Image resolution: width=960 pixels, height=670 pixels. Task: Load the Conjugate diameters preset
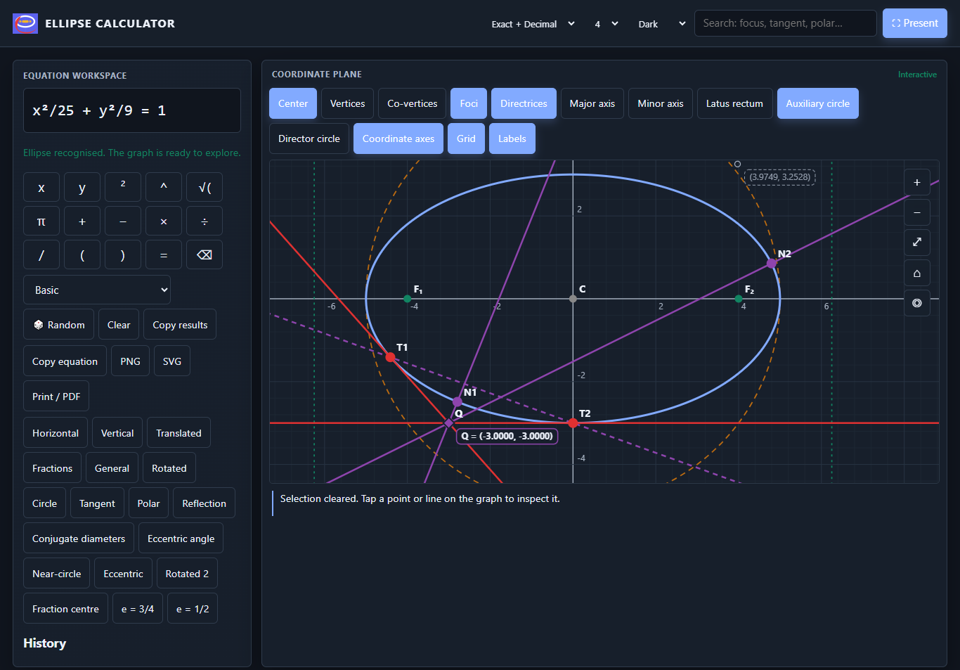79,539
